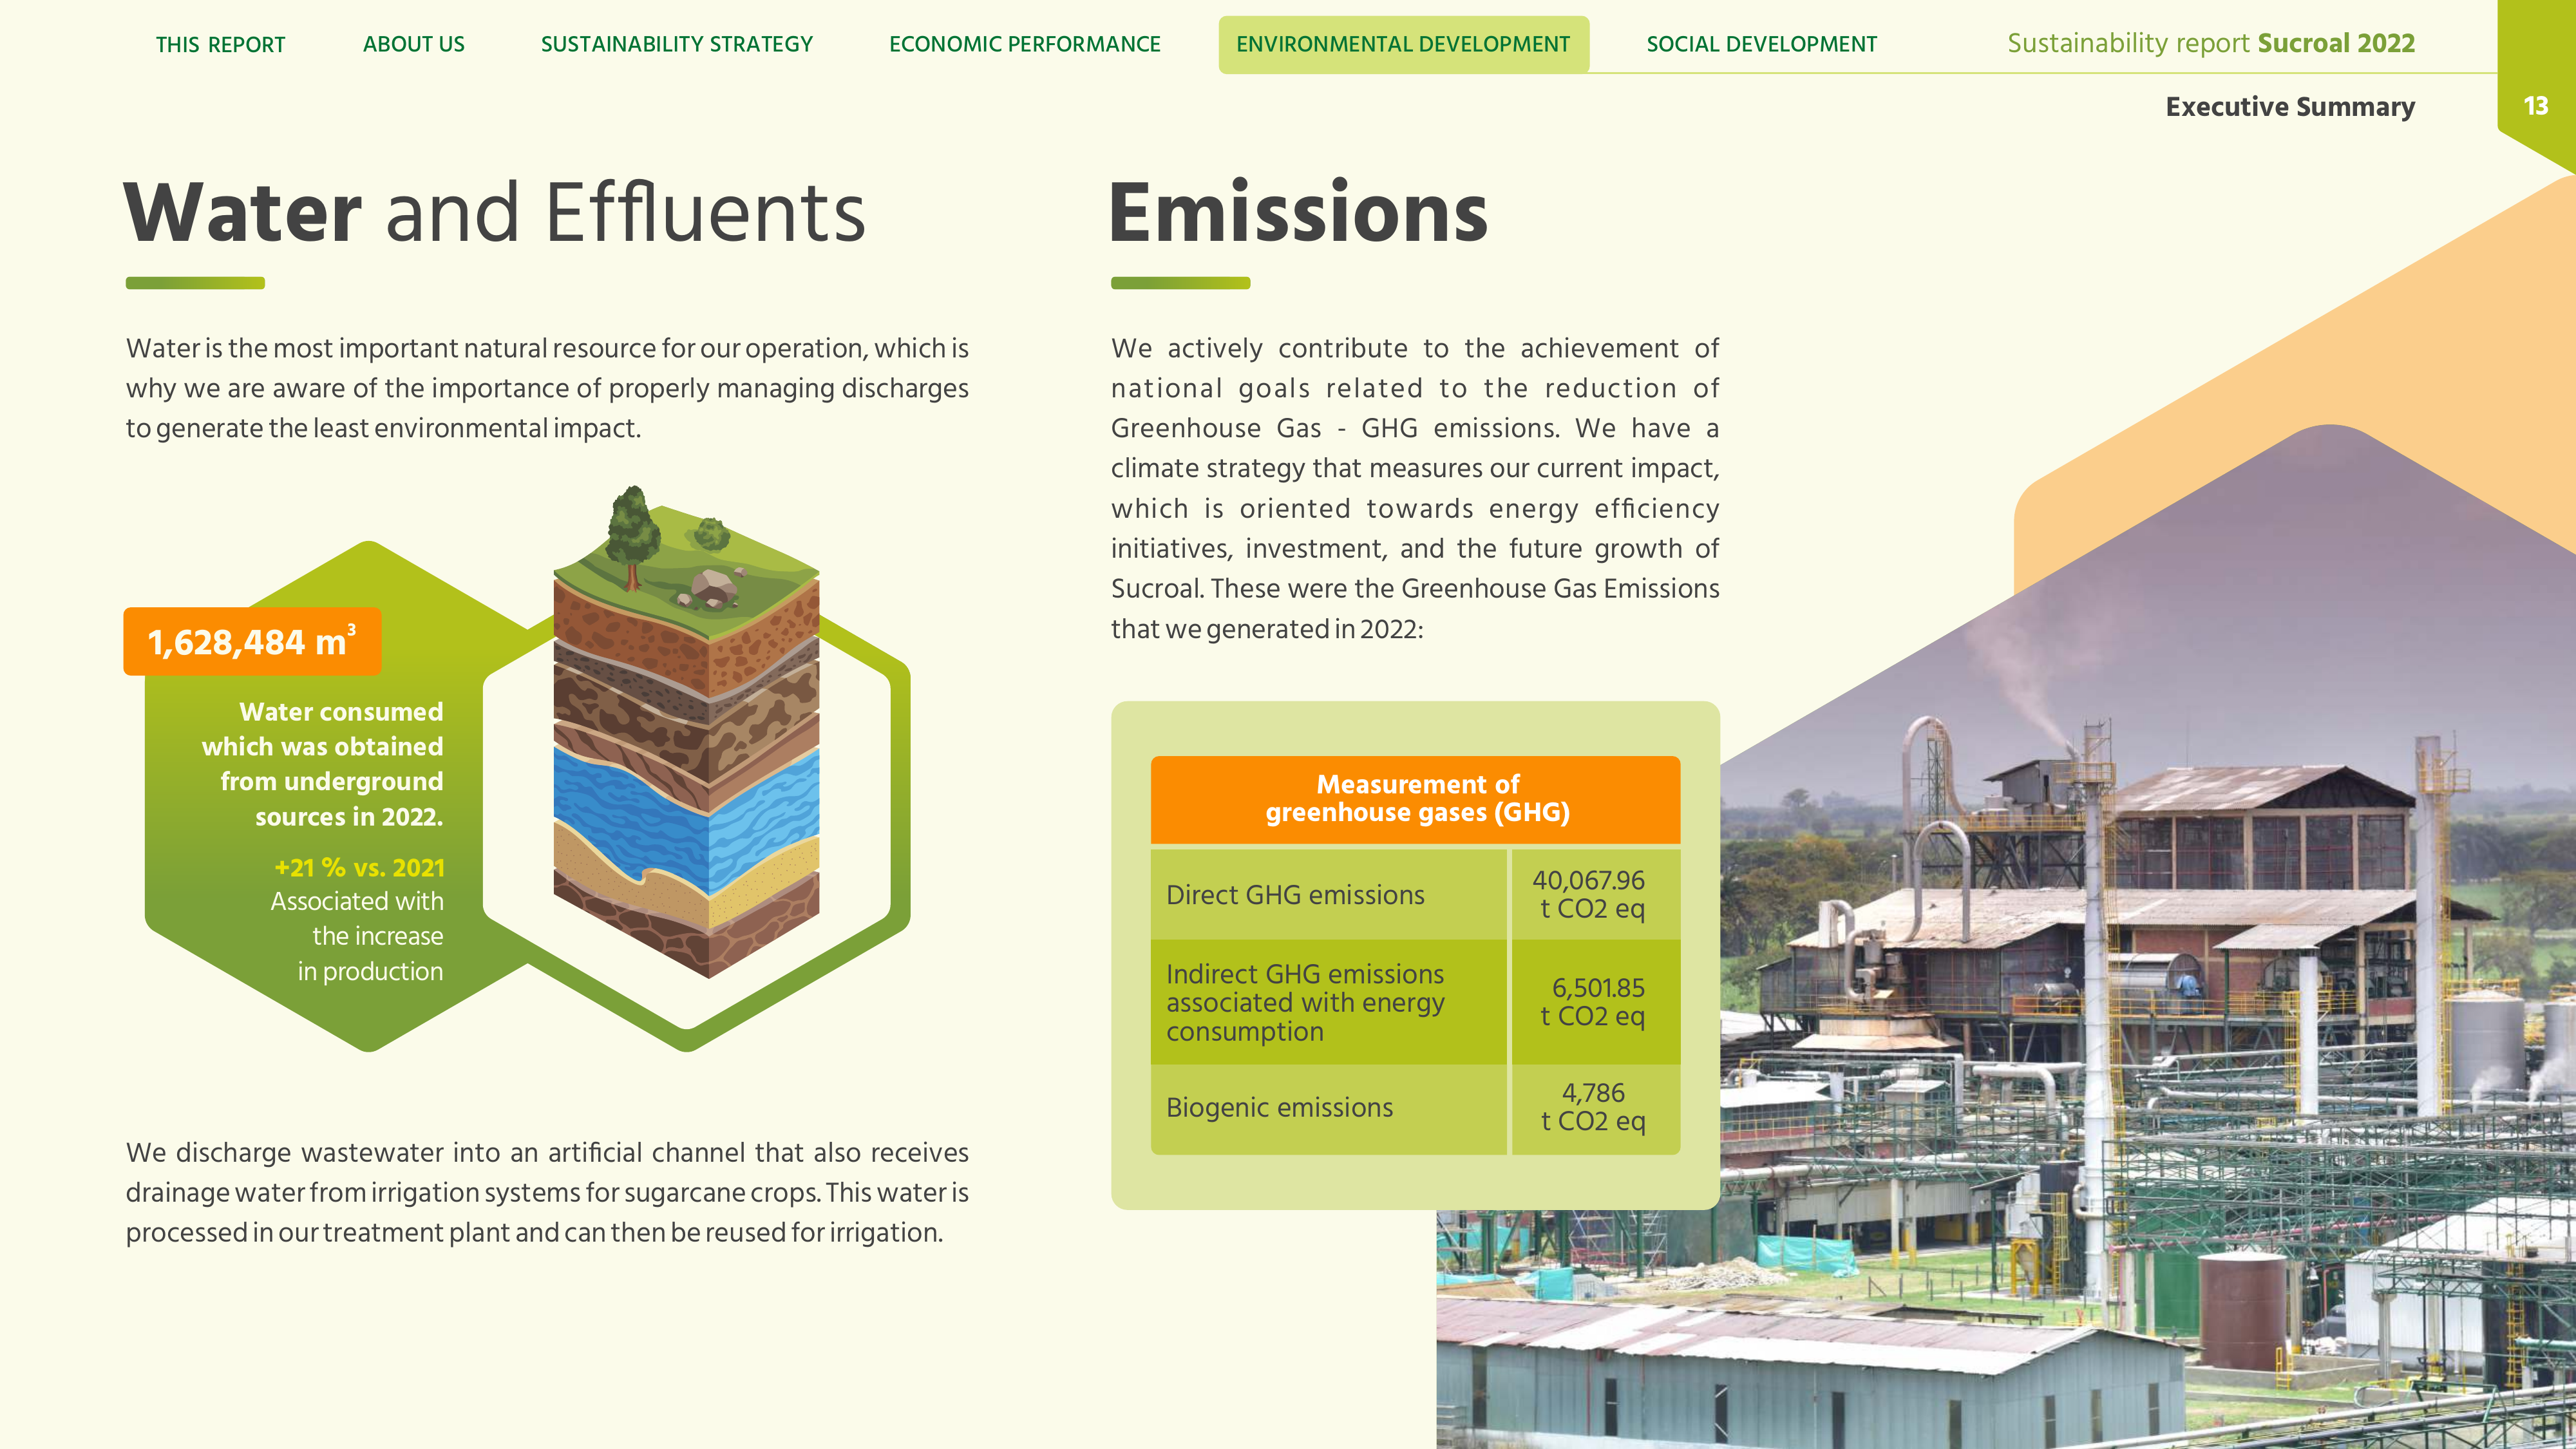The image size is (2576, 1449).
Task: Select the ECONOMIC PERFORMANCE tab
Action: point(1024,44)
